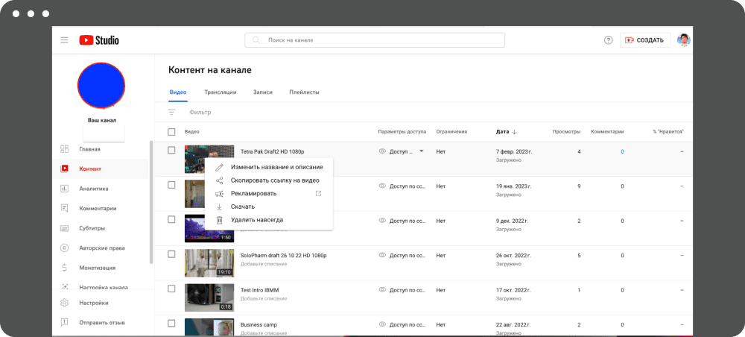745x337 pixels.
Task: Switch to the Записи tab
Action: coord(263,92)
